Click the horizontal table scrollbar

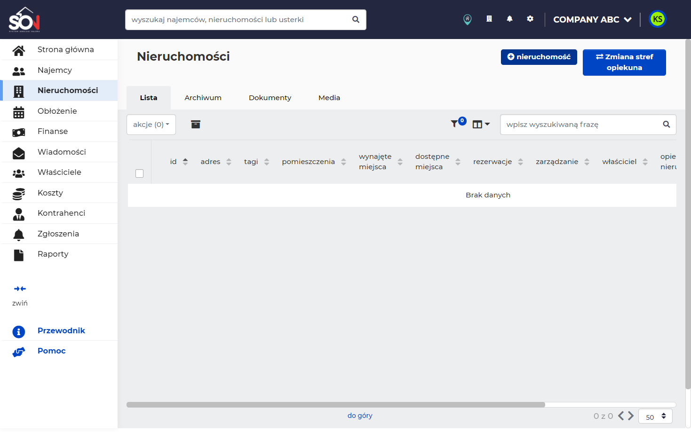(336, 405)
